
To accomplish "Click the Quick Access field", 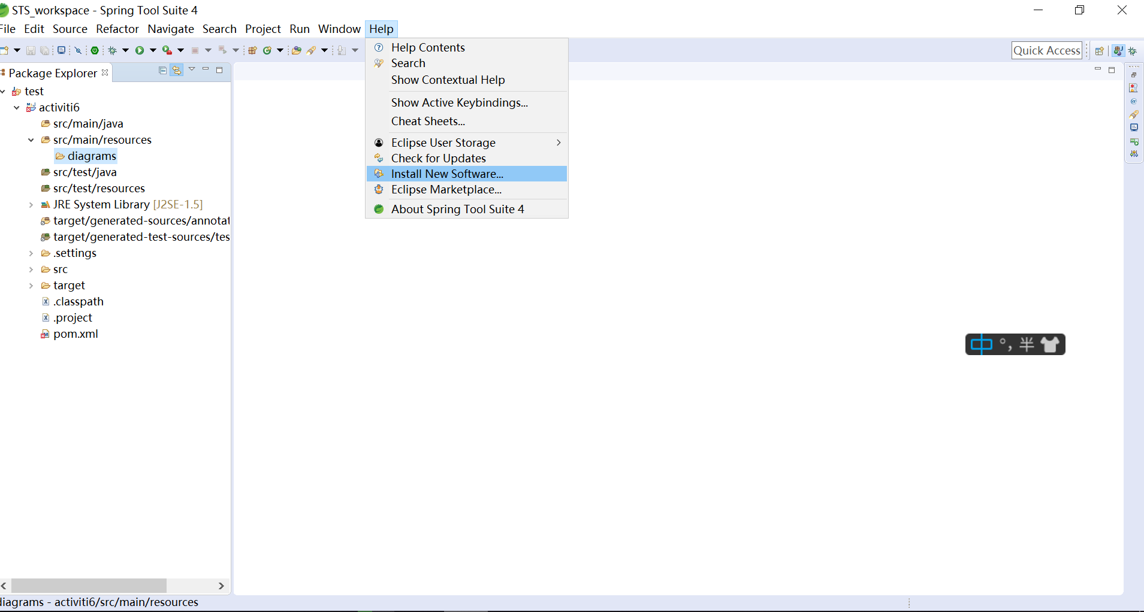I will (x=1047, y=51).
